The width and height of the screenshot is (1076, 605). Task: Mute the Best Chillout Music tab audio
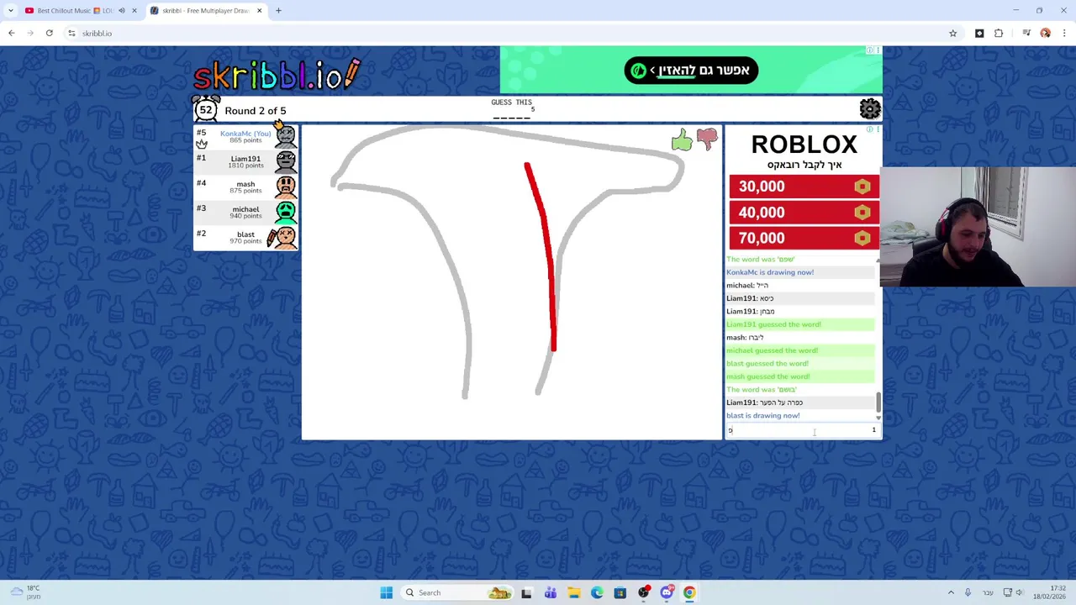121,11
